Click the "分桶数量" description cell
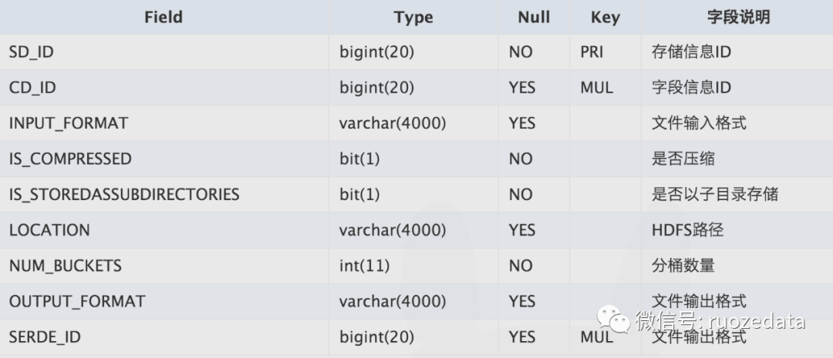 coord(683,266)
